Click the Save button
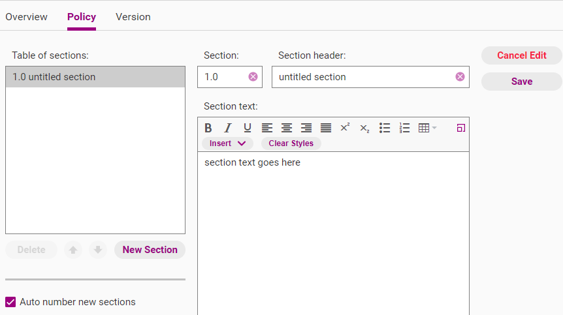 522,82
